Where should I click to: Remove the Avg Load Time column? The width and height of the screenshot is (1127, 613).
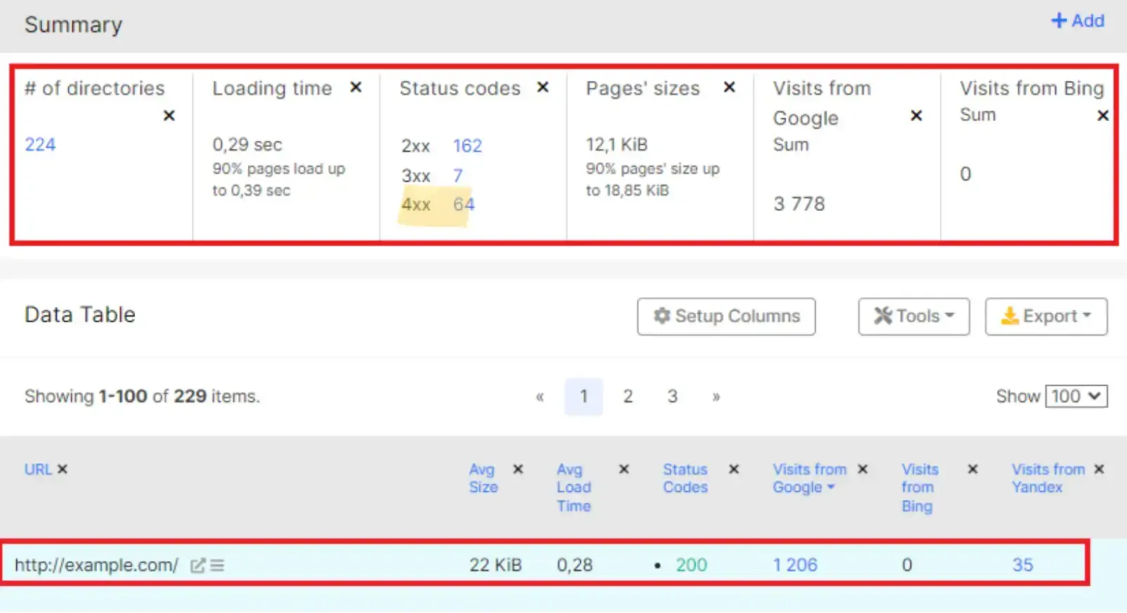[x=624, y=469]
